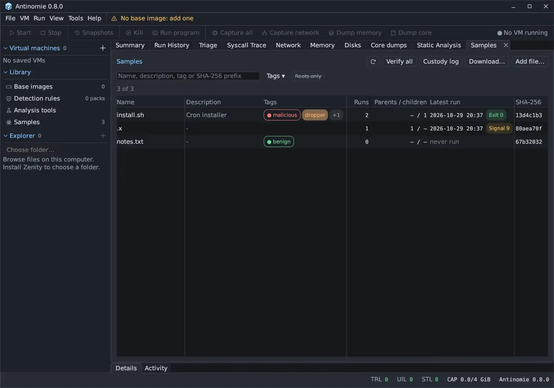The height and width of the screenshot is (388, 554).
Task: Click the Start VM toolbar button
Action: coord(20,33)
